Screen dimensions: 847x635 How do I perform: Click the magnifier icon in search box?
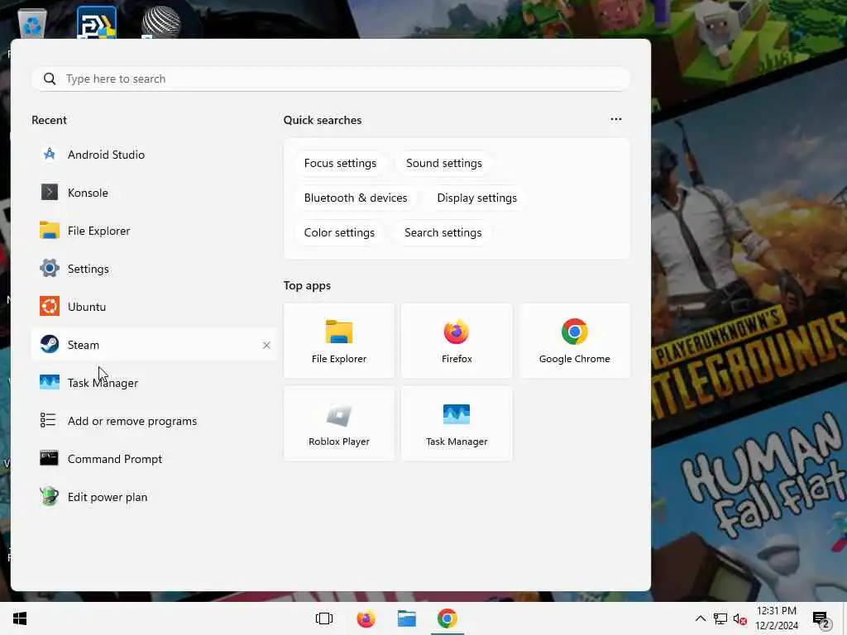50,79
